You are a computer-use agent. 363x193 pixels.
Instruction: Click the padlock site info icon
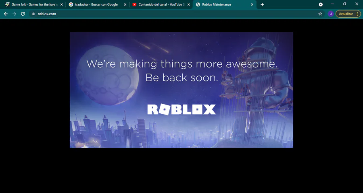[x=33, y=14]
